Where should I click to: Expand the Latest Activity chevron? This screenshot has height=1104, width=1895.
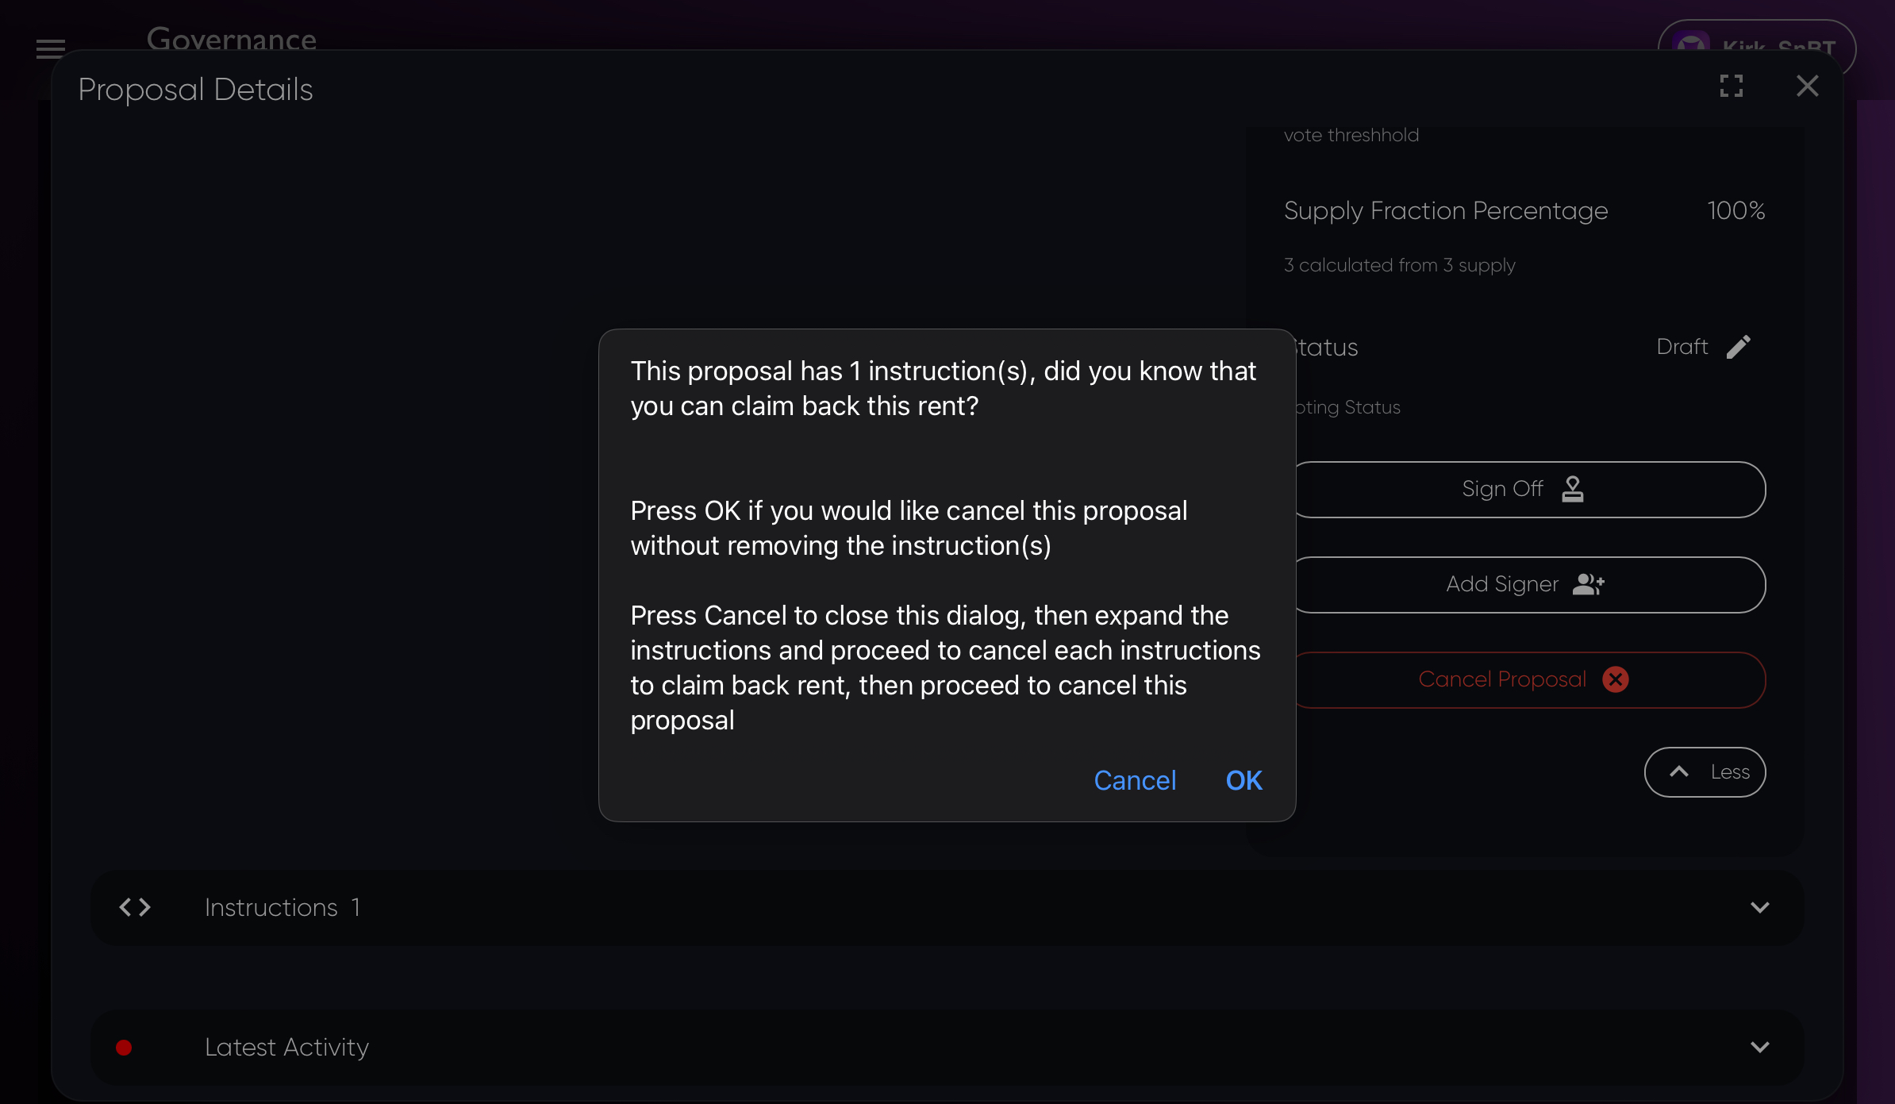pyautogui.click(x=1759, y=1047)
